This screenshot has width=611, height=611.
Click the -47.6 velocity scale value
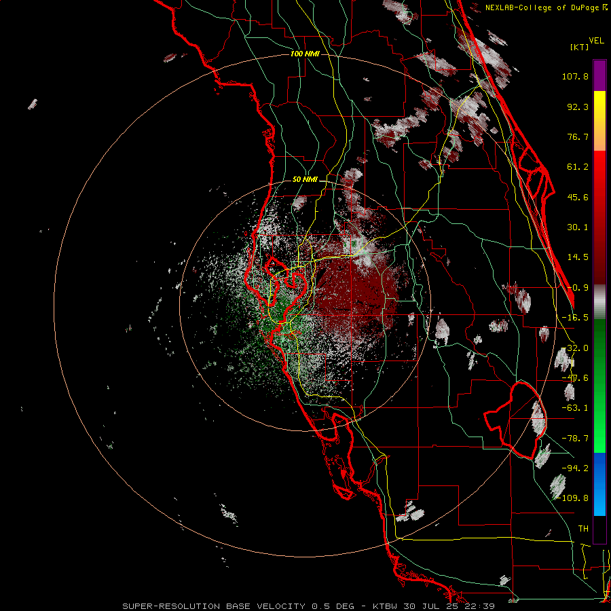tap(575, 378)
